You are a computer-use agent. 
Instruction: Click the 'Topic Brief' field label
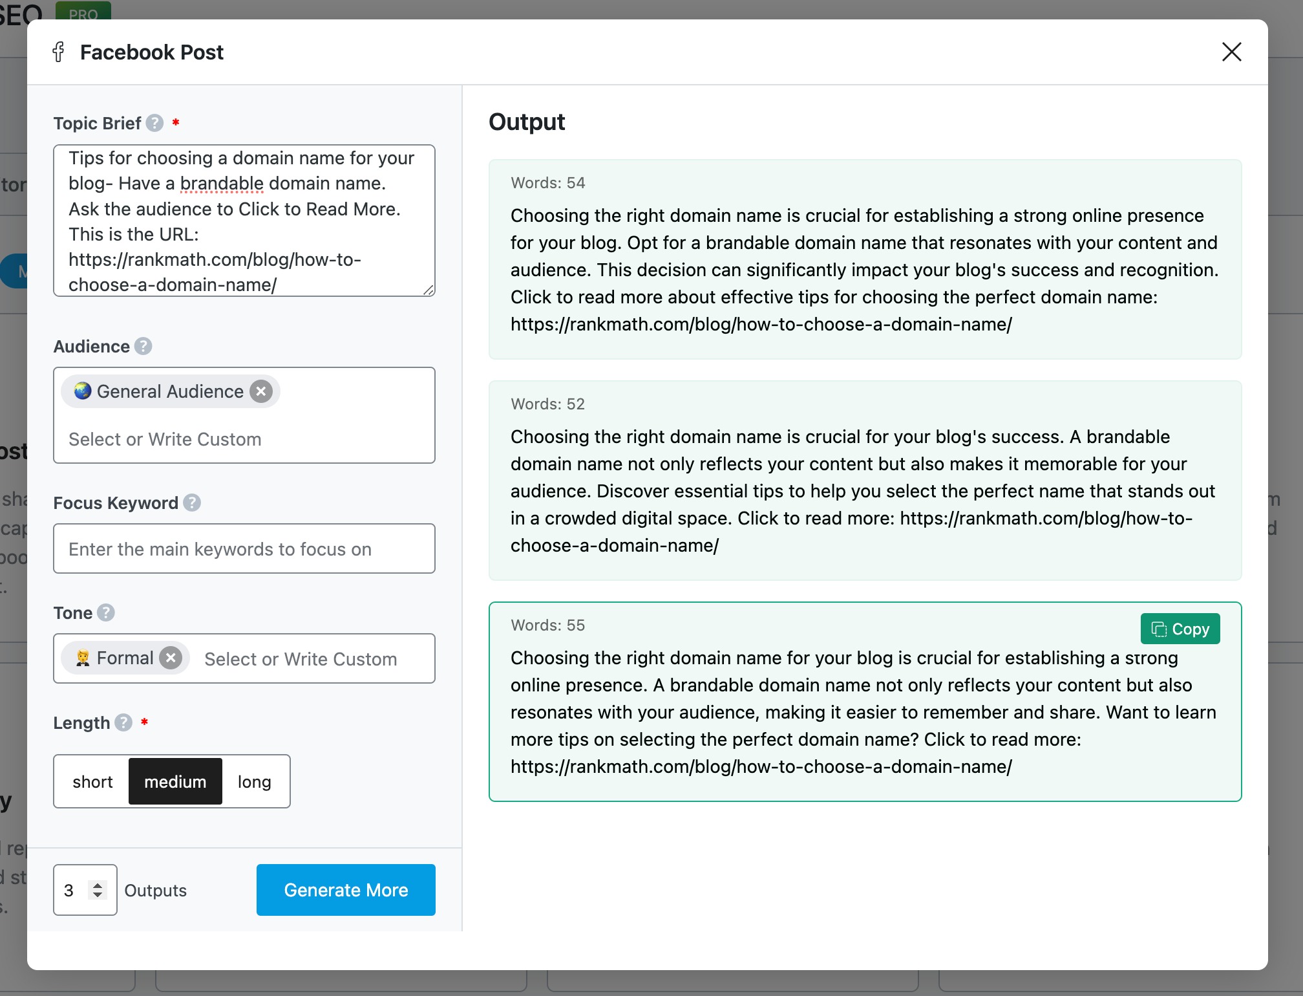tap(97, 123)
